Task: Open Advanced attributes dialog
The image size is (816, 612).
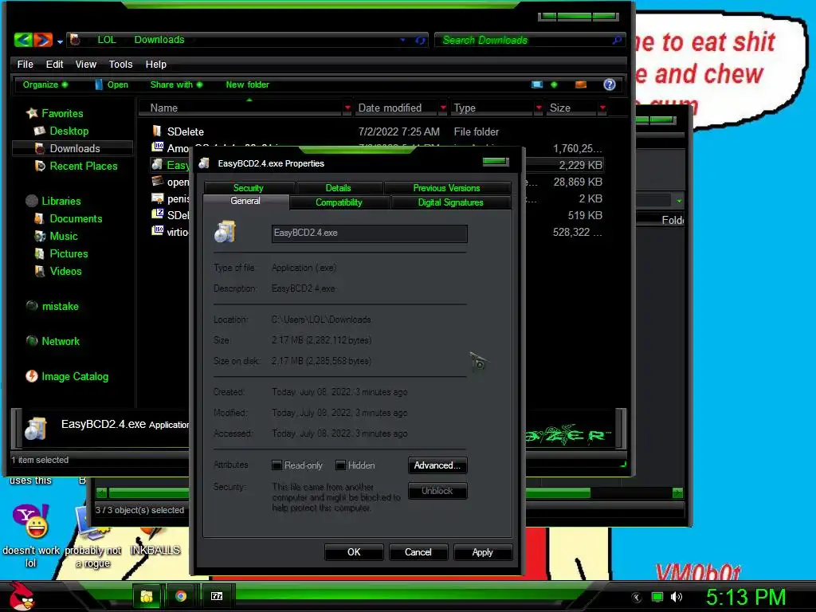Action: [437, 465]
